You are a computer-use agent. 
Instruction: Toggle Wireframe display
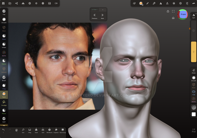point(50,131)
